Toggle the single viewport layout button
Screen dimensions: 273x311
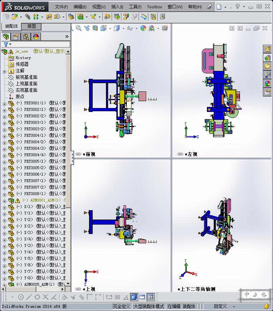pos(142,297)
